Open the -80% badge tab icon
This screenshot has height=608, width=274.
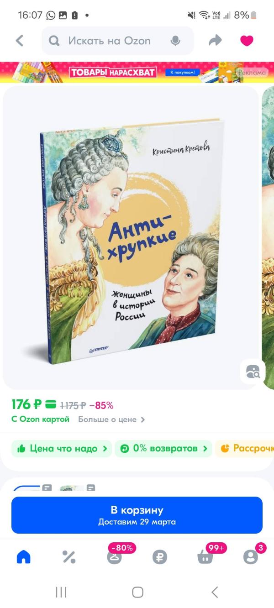point(115,557)
